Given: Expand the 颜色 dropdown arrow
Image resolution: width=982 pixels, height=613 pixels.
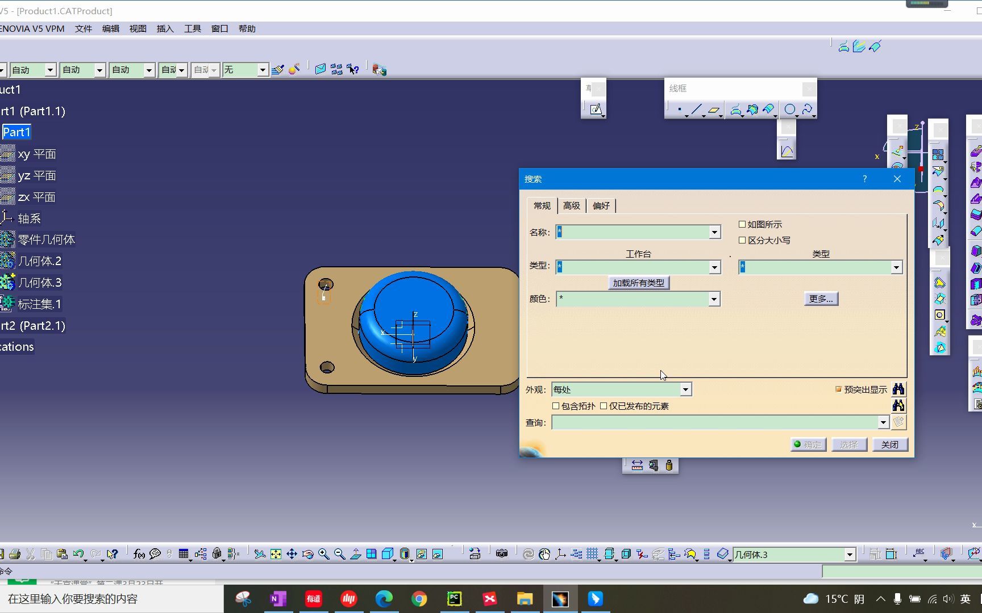Looking at the screenshot, I should coord(714,299).
